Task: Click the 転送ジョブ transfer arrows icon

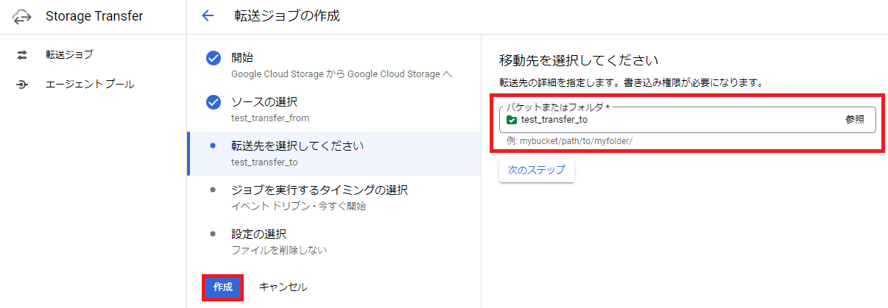Action: point(22,54)
